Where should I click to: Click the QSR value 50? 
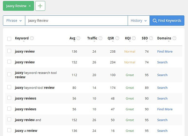click(x=113, y=120)
